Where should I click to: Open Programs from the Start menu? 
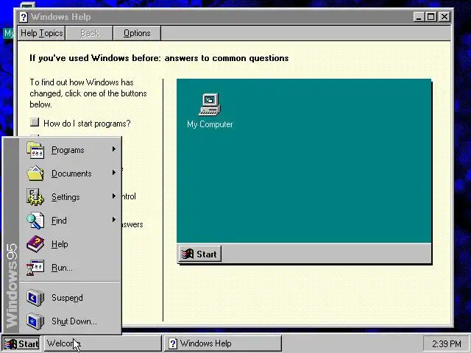click(71, 150)
